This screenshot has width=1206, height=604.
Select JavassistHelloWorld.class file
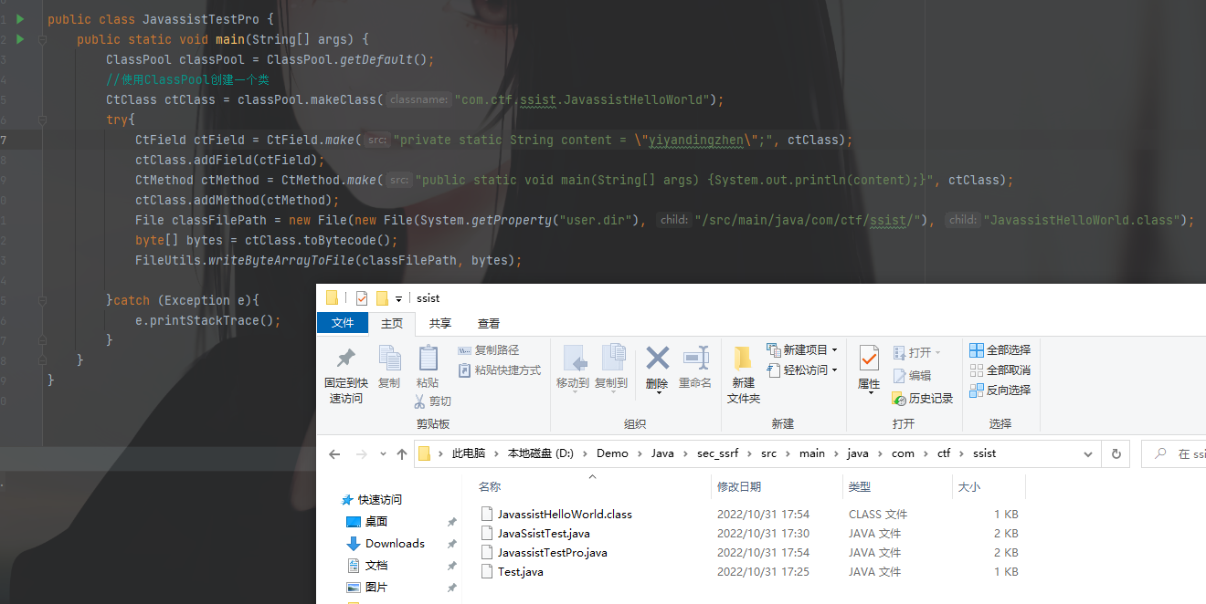[x=565, y=514]
